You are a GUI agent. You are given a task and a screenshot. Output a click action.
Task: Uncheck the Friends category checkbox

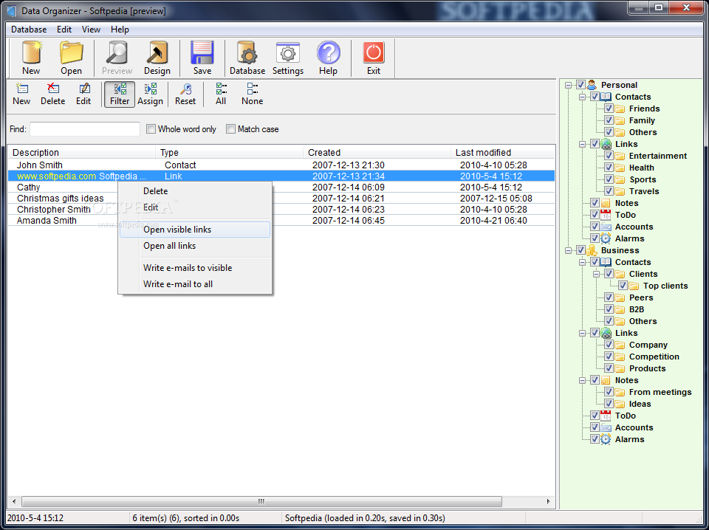tap(609, 109)
